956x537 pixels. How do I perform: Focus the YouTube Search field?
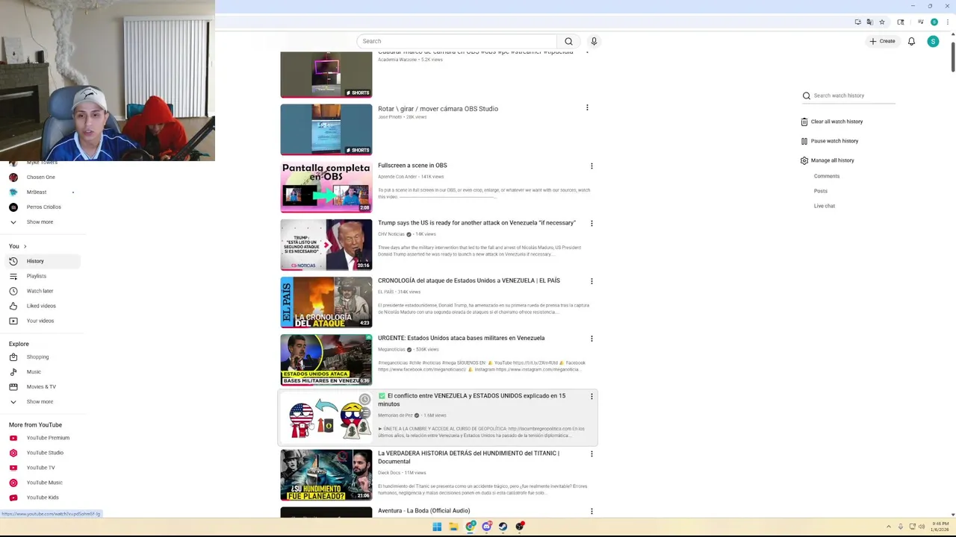point(456,41)
